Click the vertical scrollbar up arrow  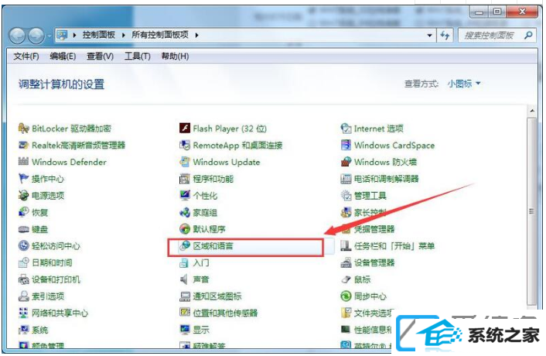click(x=532, y=111)
